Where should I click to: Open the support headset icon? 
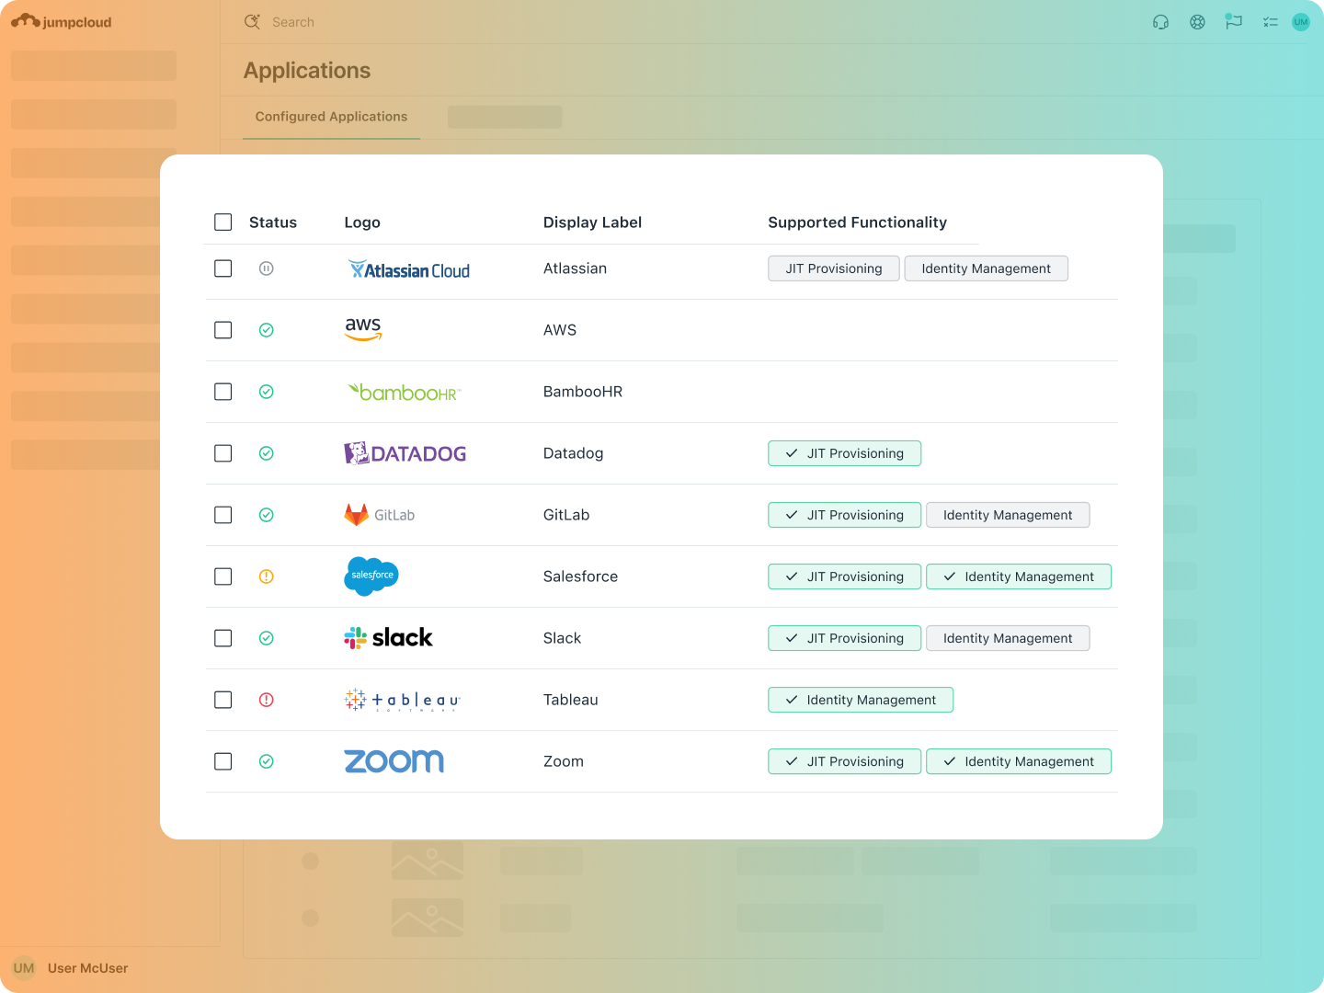pyautogui.click(x=1160, y=22)
